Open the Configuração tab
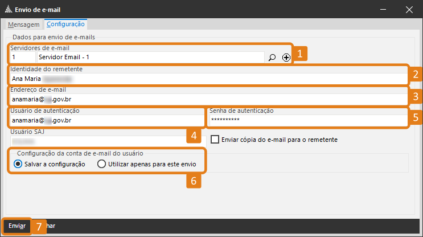The image size is (423, 237). tap(65, 24)
